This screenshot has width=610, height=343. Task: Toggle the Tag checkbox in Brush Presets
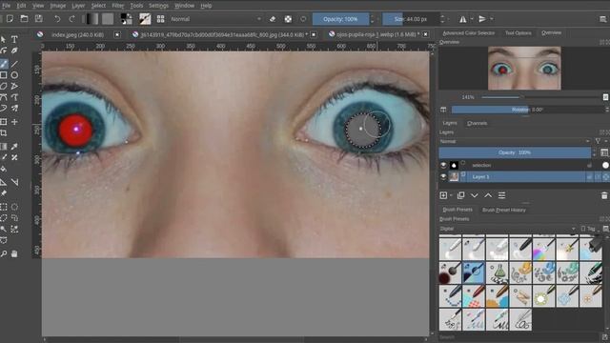[x=582, y=229]
